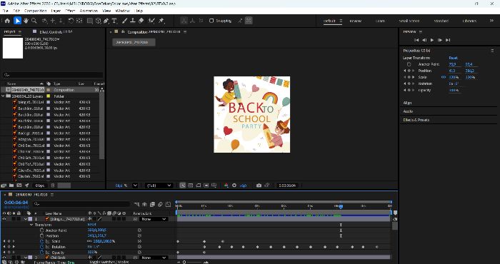The height and width of the screenshot is (264, 500).
Task: Open the Align panel
Action: [x=407, y=103]
